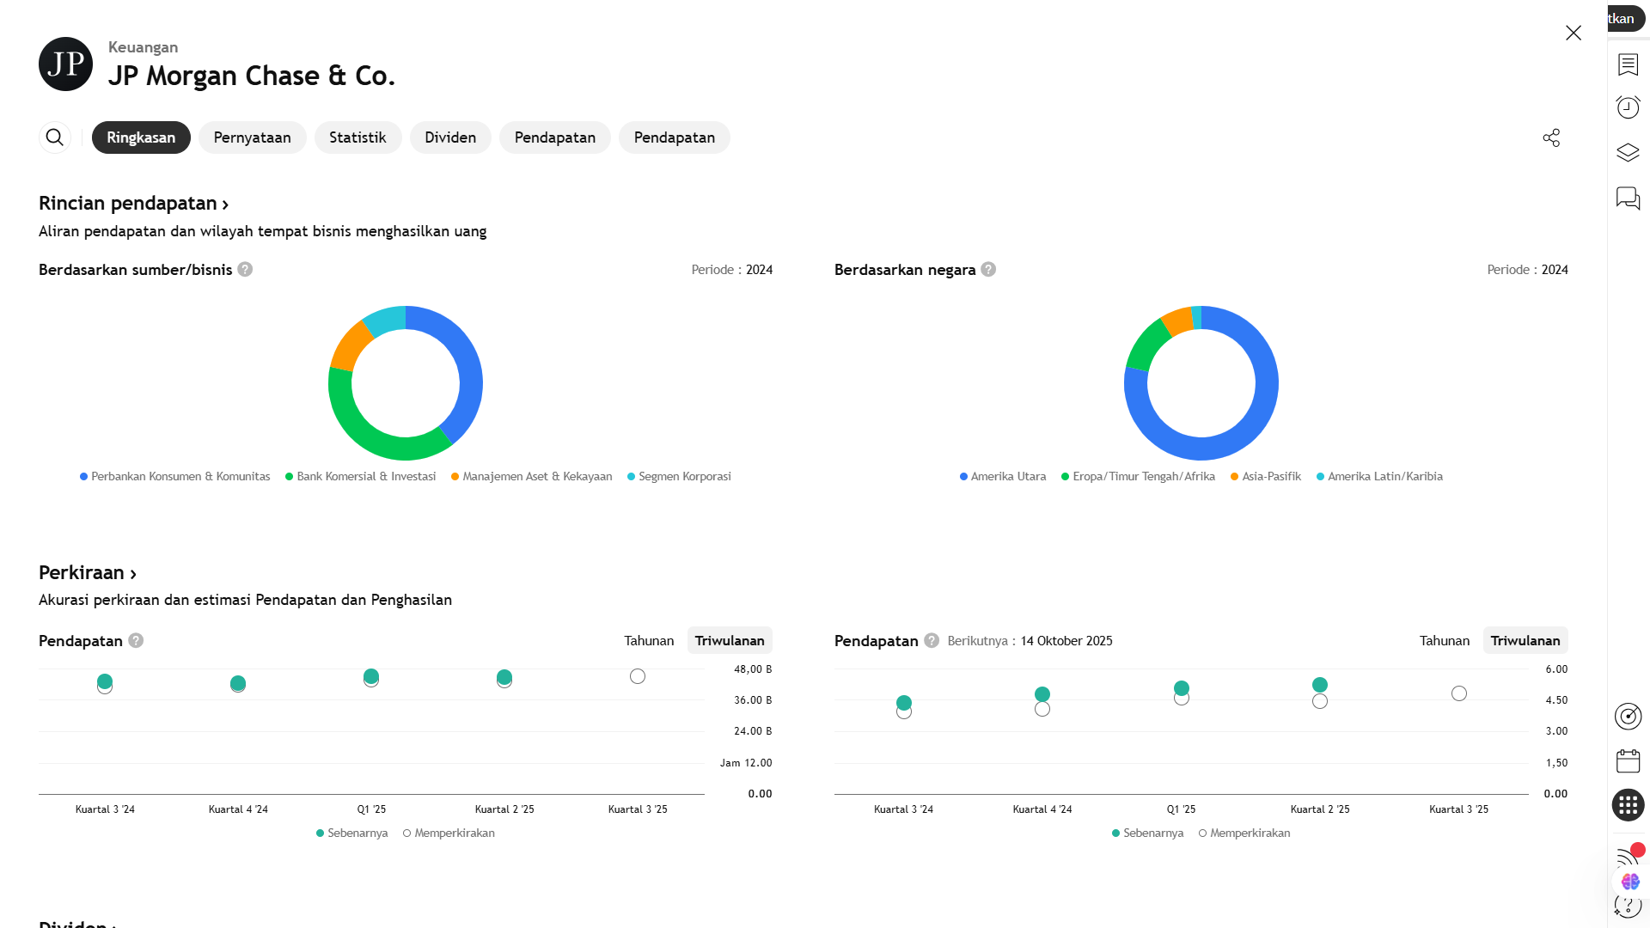This screenshot has width=1650, height=928.
Task: Select Triwulanan on left Pendapatan chart
Action: click(729, 641)
